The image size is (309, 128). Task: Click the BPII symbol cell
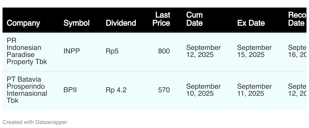pos(70,90)
